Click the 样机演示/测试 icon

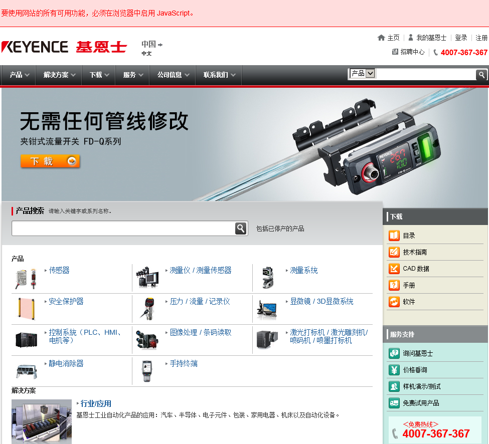[394, 386]
